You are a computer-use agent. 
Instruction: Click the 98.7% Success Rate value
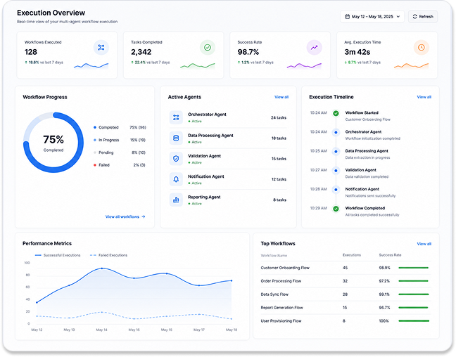coord(248,52)
